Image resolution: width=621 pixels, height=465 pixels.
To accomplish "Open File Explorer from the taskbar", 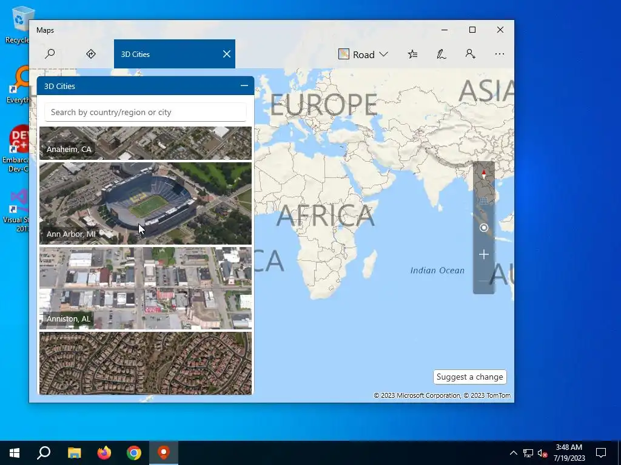I will coord(74,453).
